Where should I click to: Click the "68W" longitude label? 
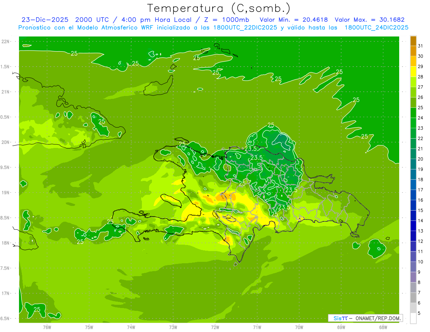click(x=383, y=327)
